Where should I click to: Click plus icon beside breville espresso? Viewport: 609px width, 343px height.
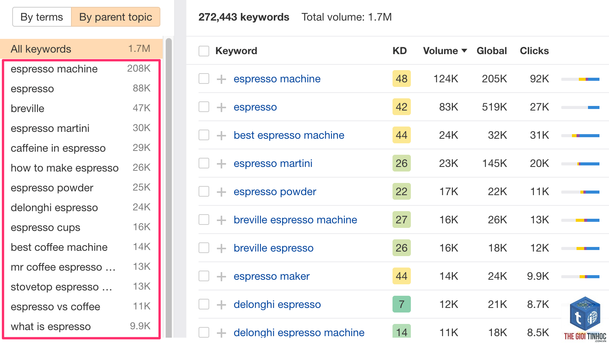[x=221, y=248]
